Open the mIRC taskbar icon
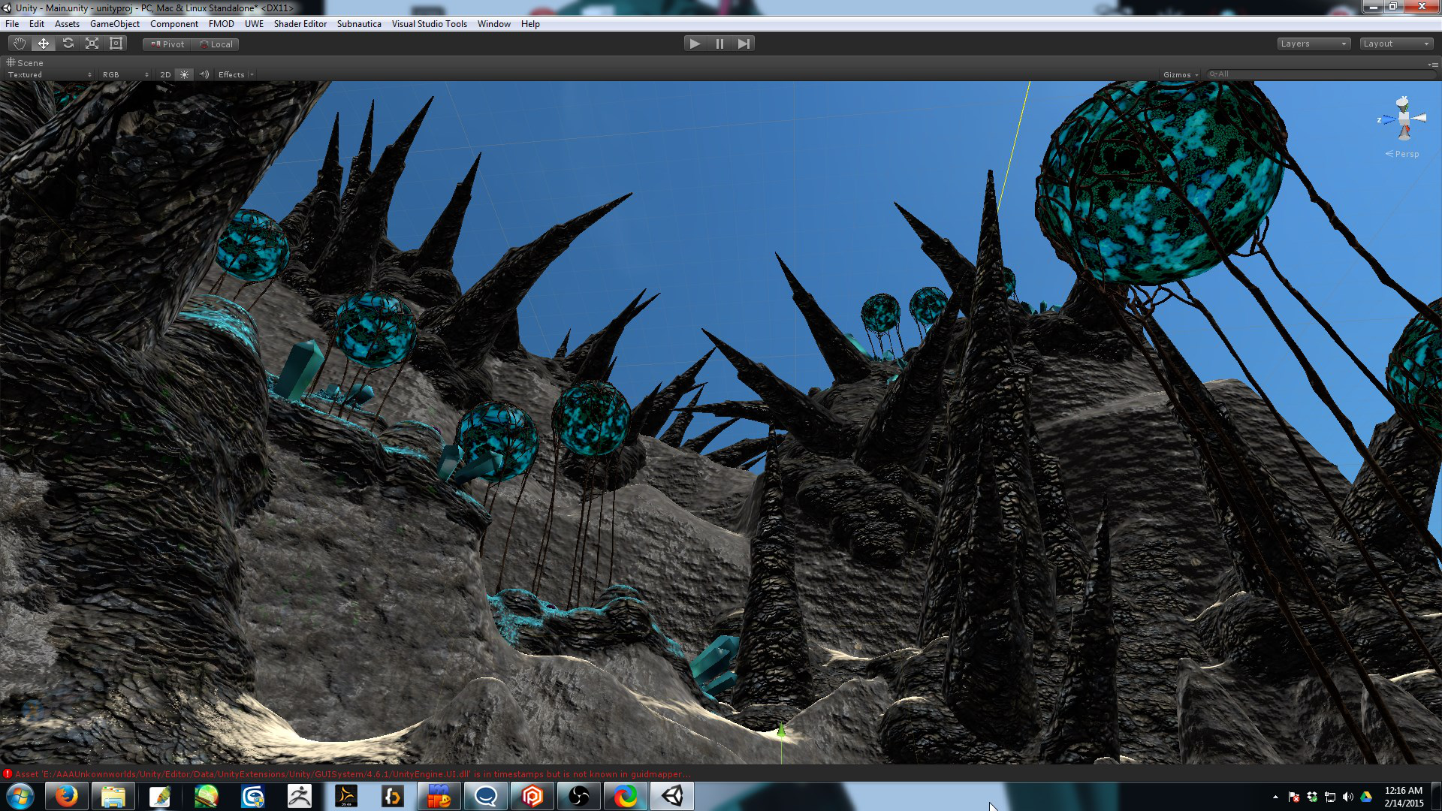The width and height of the screenshot is (1442, 811). (x=439, y=796)
